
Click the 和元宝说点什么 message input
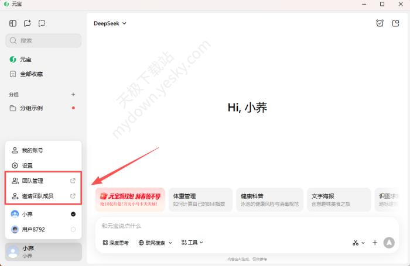click(247, 226)
